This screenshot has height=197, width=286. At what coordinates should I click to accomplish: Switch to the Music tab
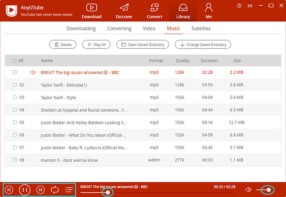click(x=174, y=29)
